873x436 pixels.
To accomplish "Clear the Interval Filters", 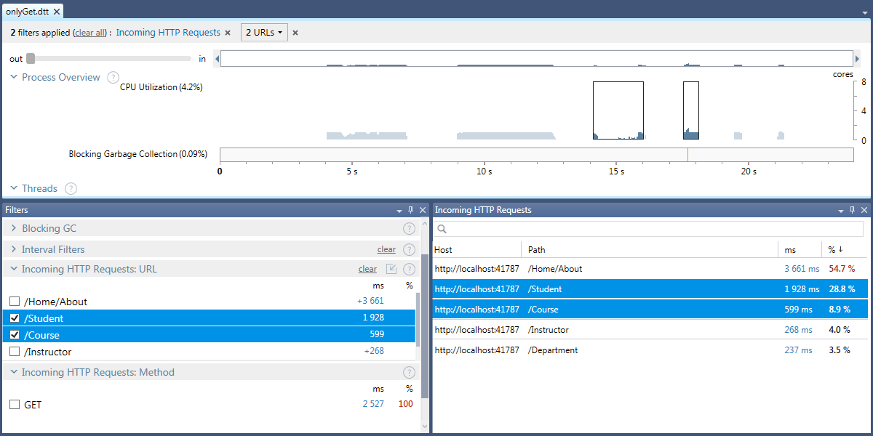I will click(x=386, y=249).
